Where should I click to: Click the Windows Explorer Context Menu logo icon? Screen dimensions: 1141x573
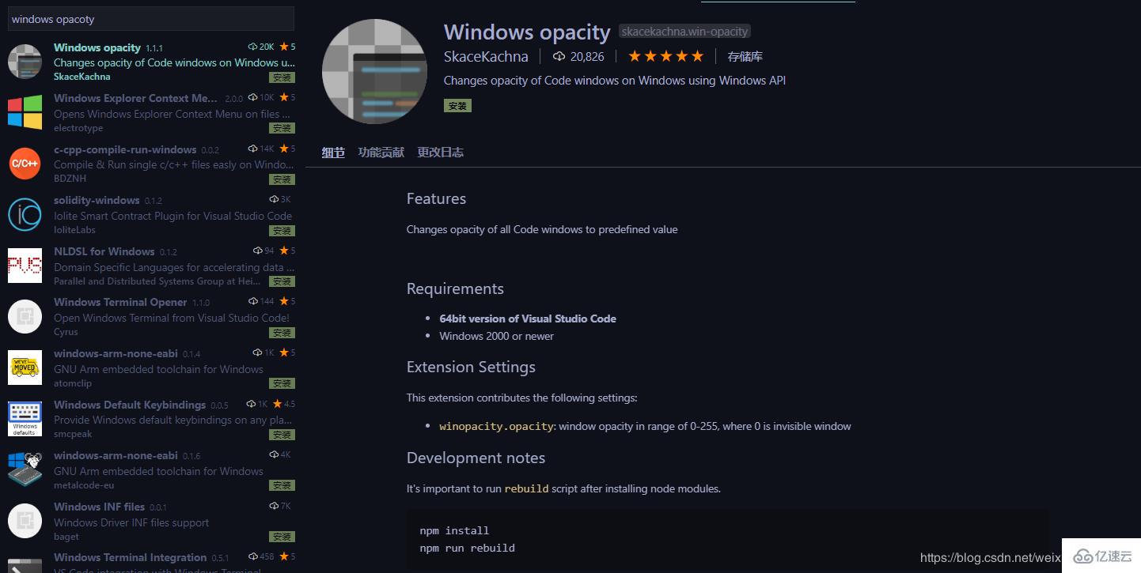coord(25,112)
